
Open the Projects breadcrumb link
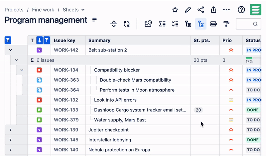pyautogui.click(x=14, y=10)
